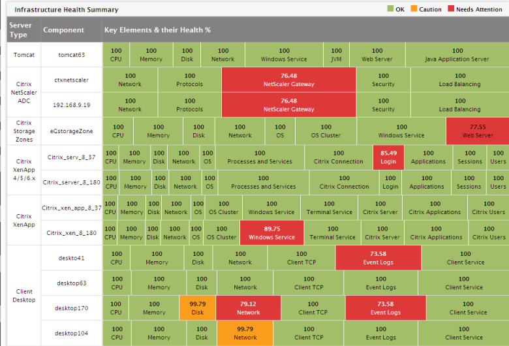Screen dimensions: 509x346
Task: Open Citrix_xen_8_180 component
Action: 71,233
